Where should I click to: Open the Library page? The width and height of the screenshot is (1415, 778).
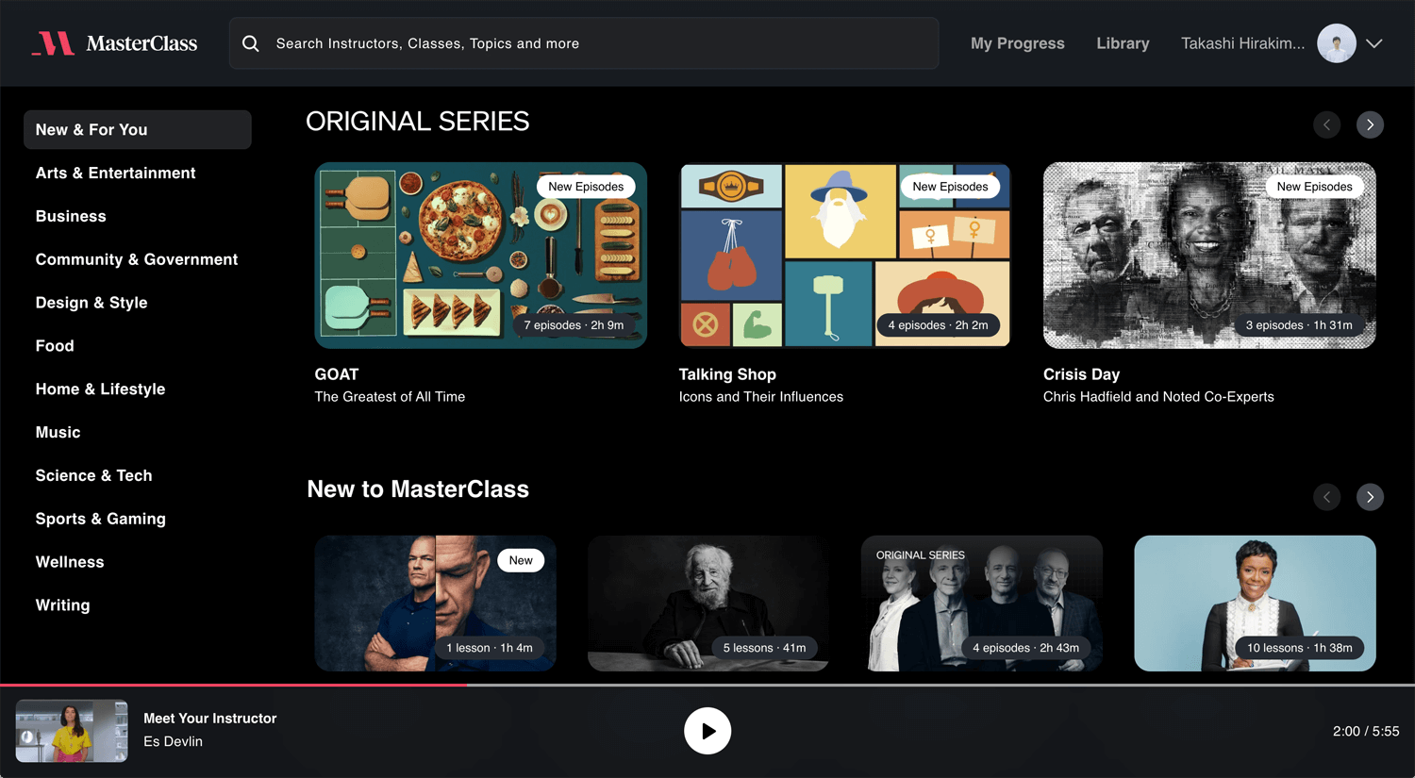point(1123,43)
